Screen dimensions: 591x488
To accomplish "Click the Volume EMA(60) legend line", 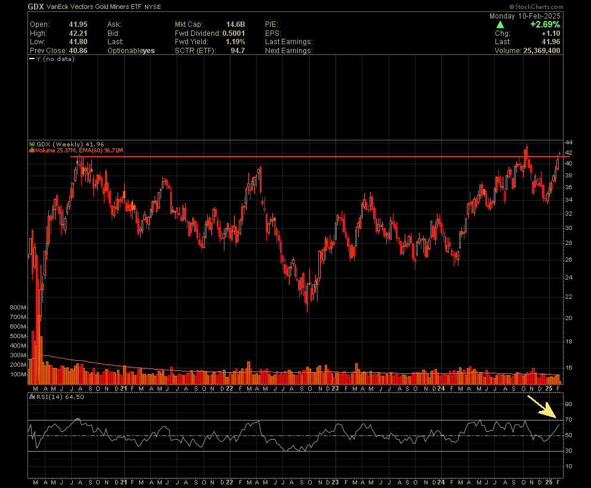I will click(79, 150).
